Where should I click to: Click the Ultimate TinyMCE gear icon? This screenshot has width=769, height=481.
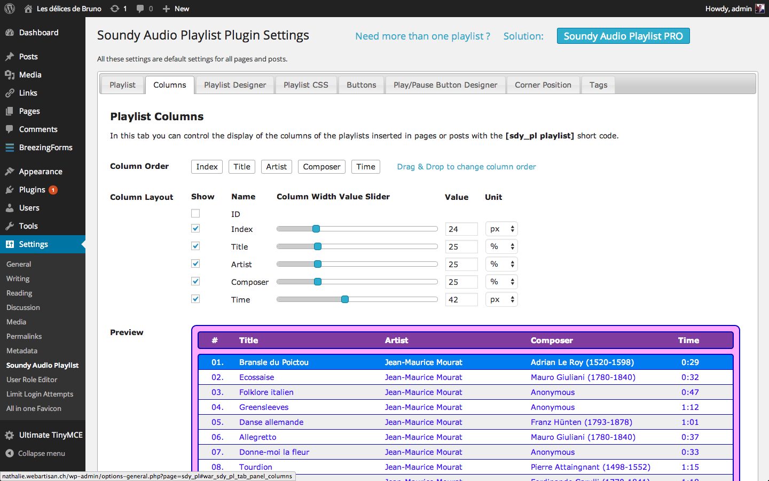10,435
